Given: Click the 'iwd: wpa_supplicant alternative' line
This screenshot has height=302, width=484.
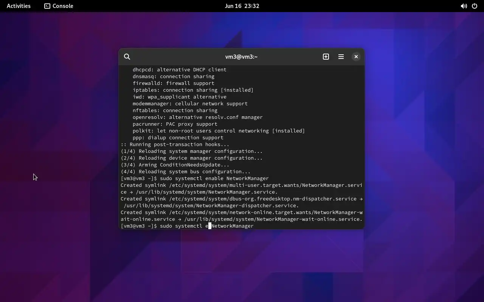Looking at the screenshot, I should click(179, 97).
